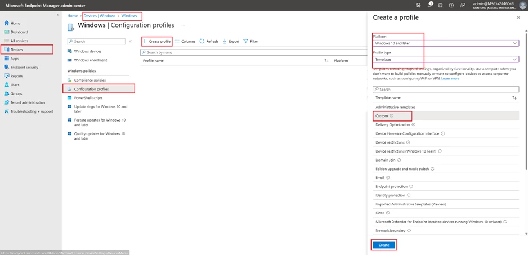Click the Compliance policies icon
528x255 pixels.
70,80
